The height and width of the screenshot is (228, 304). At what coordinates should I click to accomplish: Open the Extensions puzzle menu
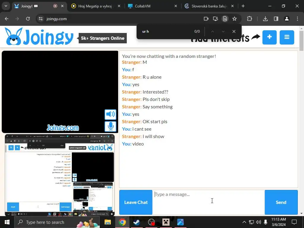tap(249, 19)
